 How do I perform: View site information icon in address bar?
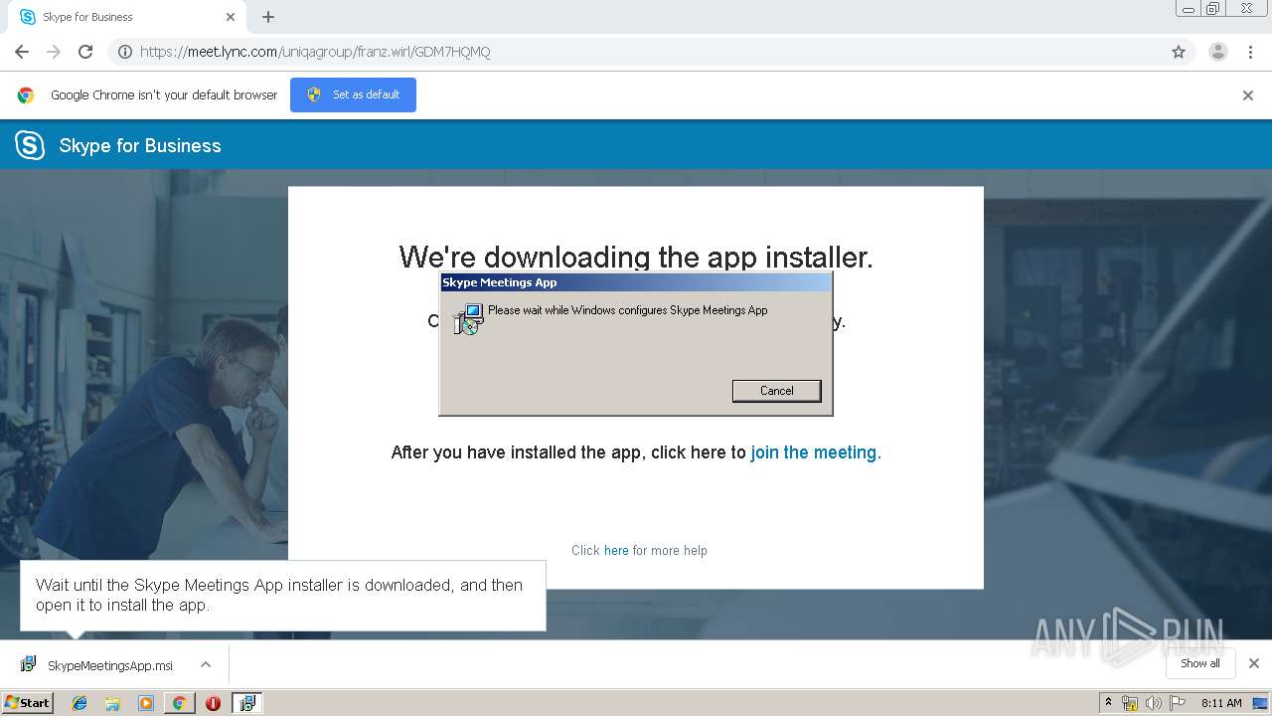pos(125,52)
